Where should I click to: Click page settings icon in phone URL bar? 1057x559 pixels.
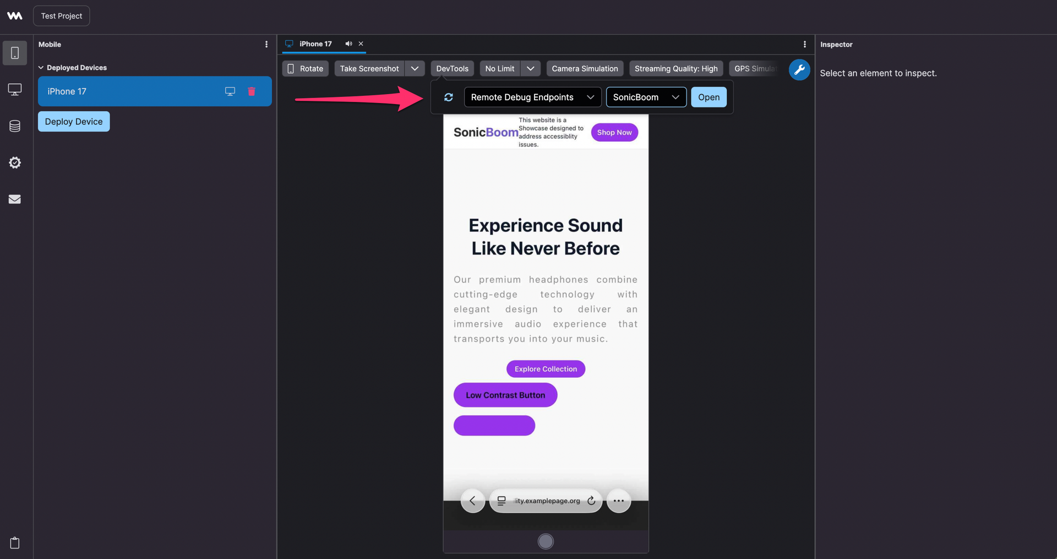[502, 501]
